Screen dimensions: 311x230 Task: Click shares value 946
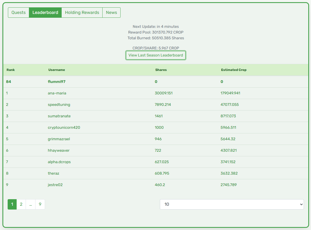point(158,139)
